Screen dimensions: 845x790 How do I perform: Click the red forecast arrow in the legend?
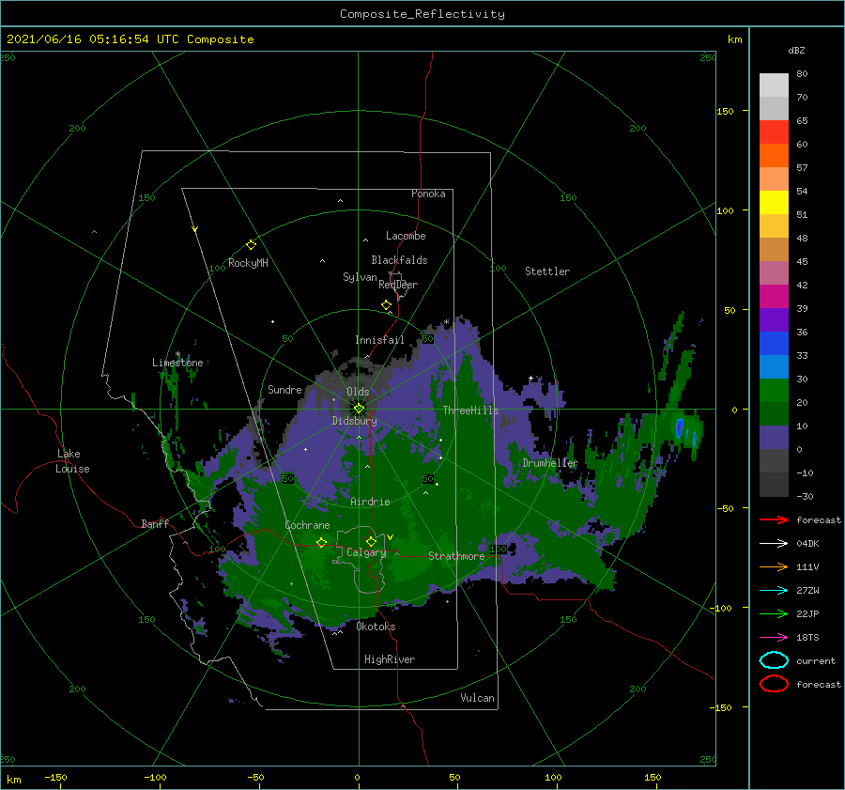point(774,519)
